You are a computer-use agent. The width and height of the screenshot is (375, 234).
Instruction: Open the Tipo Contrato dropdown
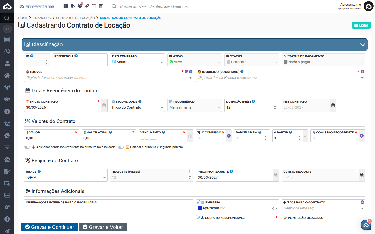(x=137, y=62)
